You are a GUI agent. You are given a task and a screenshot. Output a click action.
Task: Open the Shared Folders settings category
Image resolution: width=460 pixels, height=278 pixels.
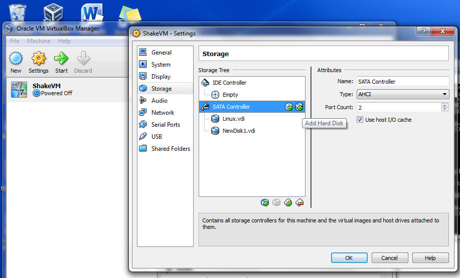[x=165, y=149]
